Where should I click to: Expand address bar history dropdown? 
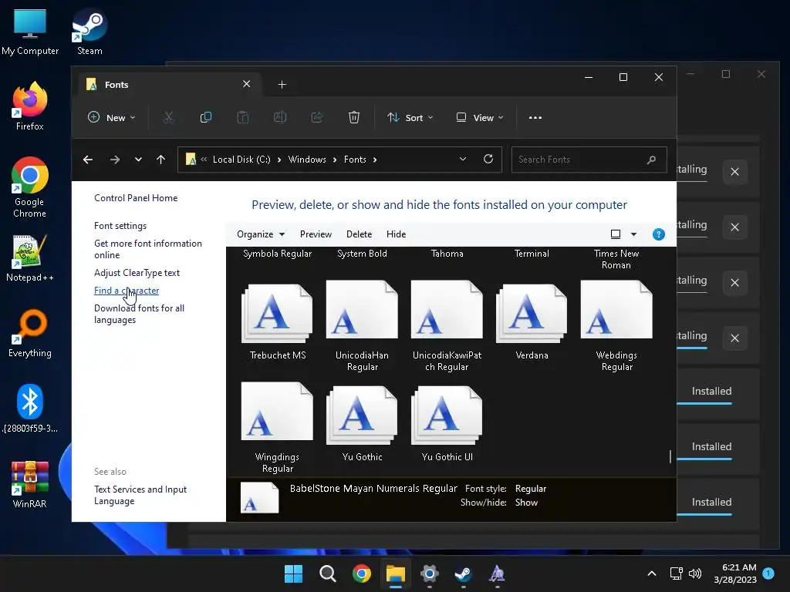[x=463, y=159]
